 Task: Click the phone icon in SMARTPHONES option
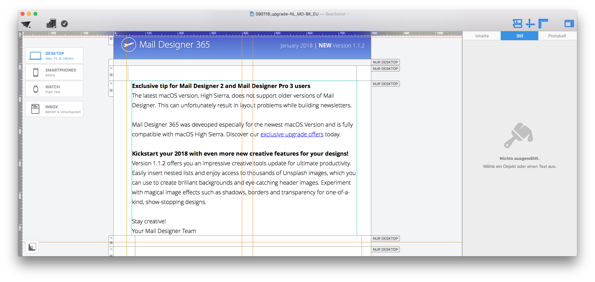click(x=36, y=73)
